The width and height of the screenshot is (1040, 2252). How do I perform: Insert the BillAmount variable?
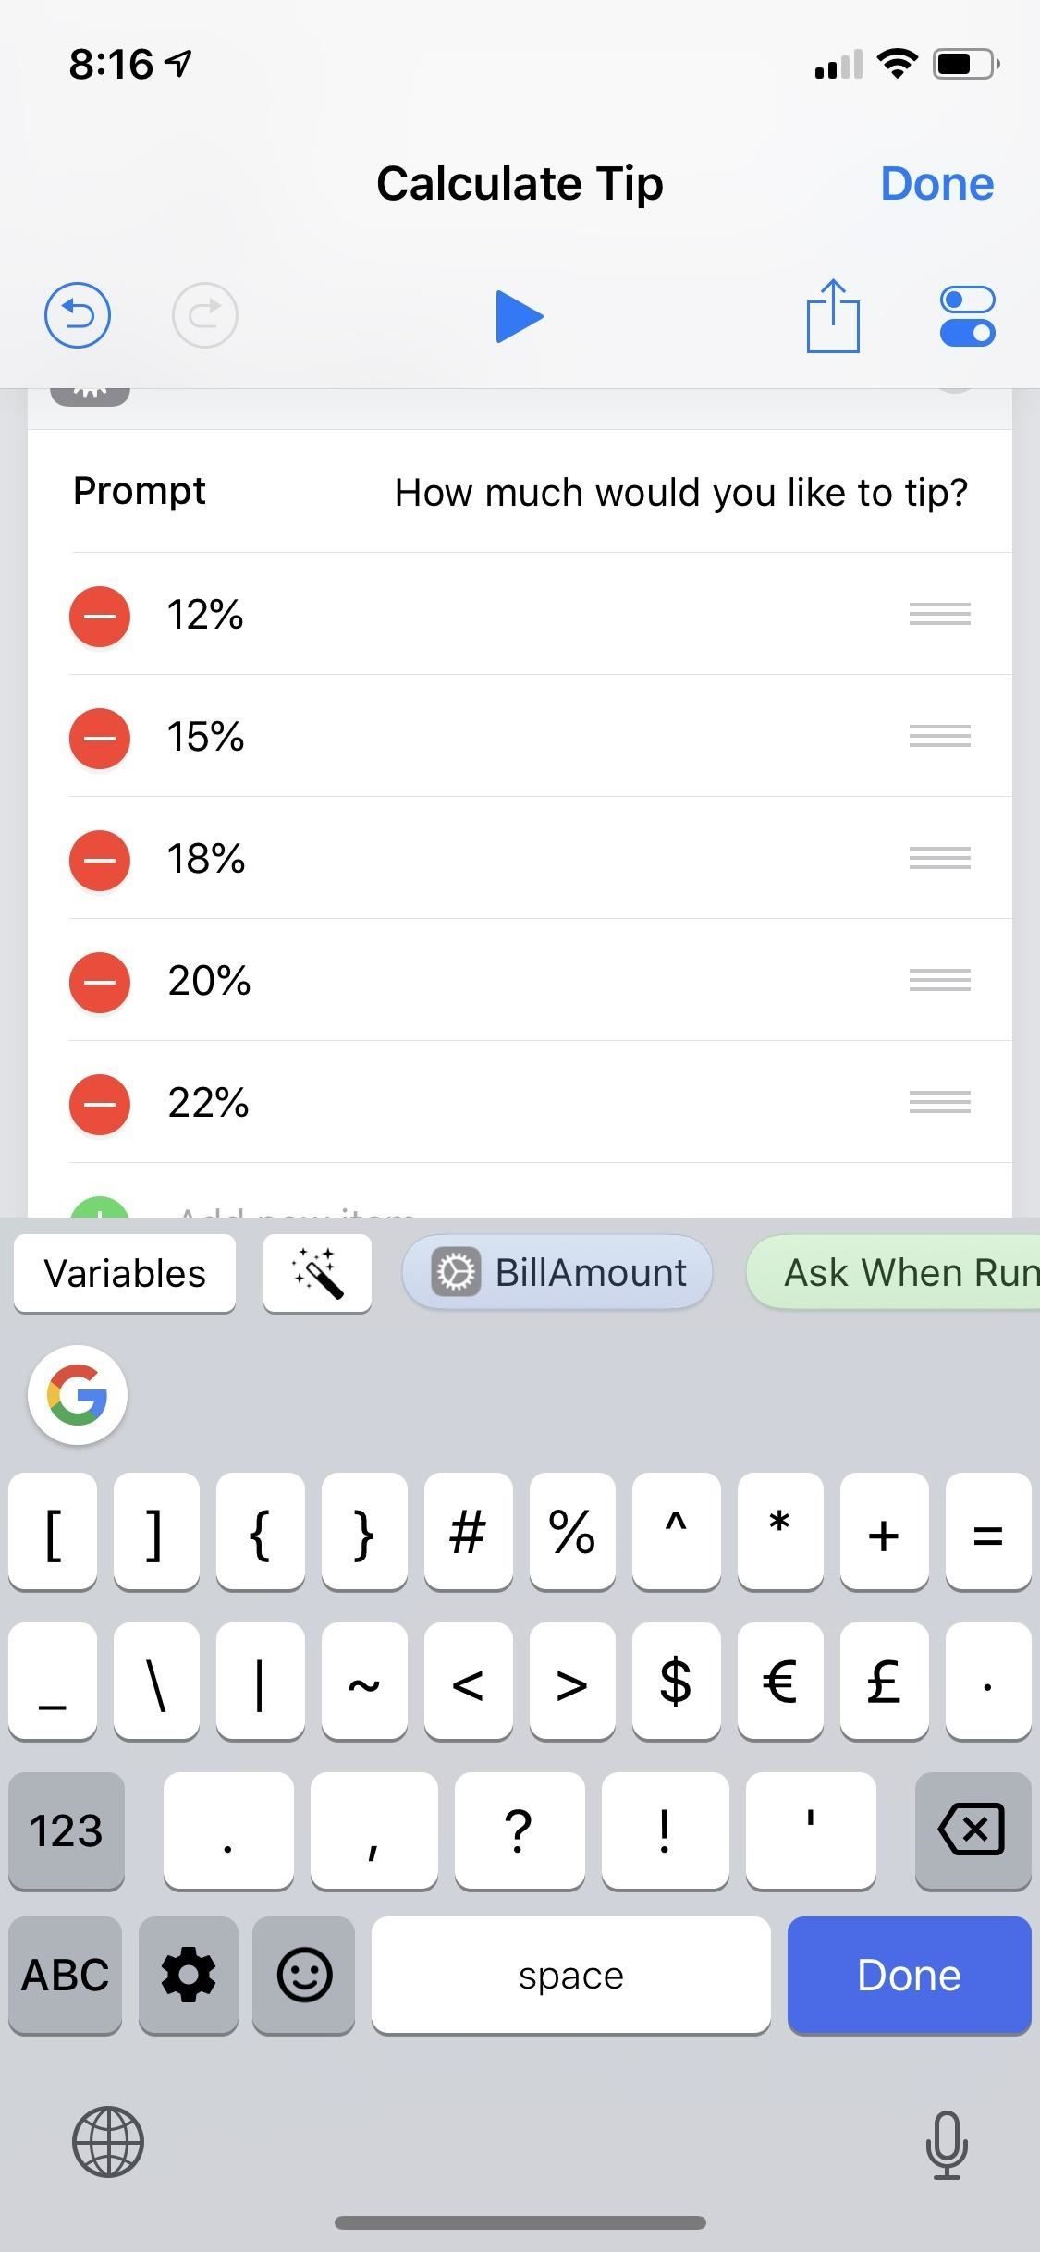pos(557,1273)
